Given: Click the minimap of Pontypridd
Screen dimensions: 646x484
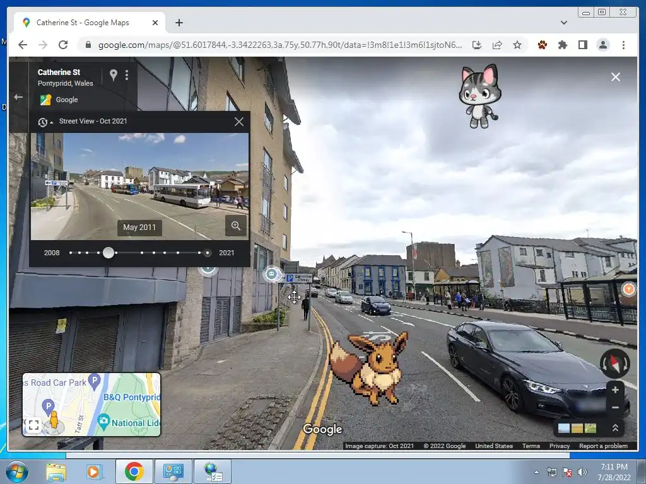Looking at the screenshot, I should click(91, 405).
